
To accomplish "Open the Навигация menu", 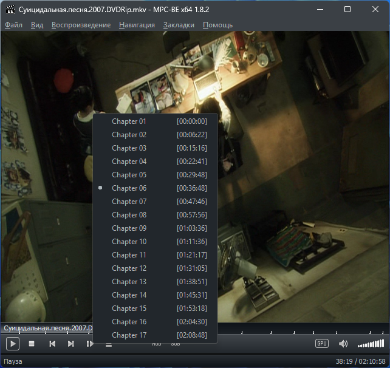I will point(137,25).
